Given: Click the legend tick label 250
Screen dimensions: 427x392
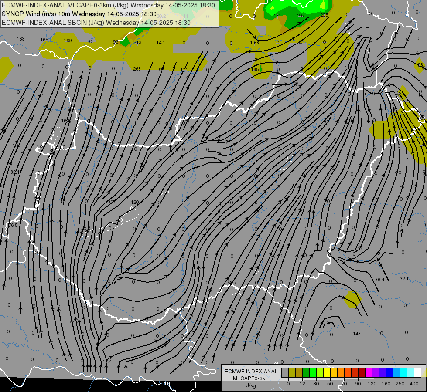Looking at the screenshot, I should tap(400, 384).
